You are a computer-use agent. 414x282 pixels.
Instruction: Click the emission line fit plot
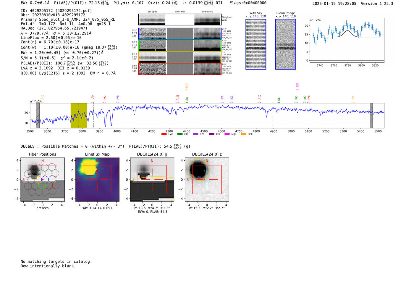click(x=347, y=40)
